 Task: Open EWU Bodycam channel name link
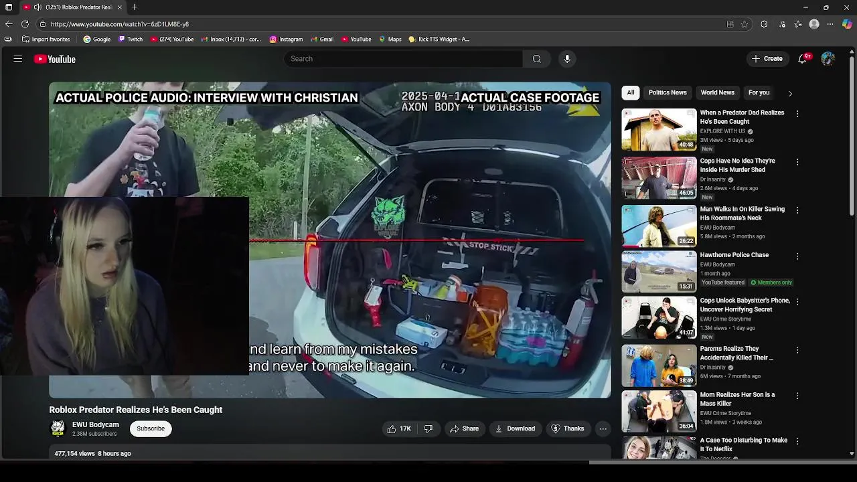coord(96,424)
